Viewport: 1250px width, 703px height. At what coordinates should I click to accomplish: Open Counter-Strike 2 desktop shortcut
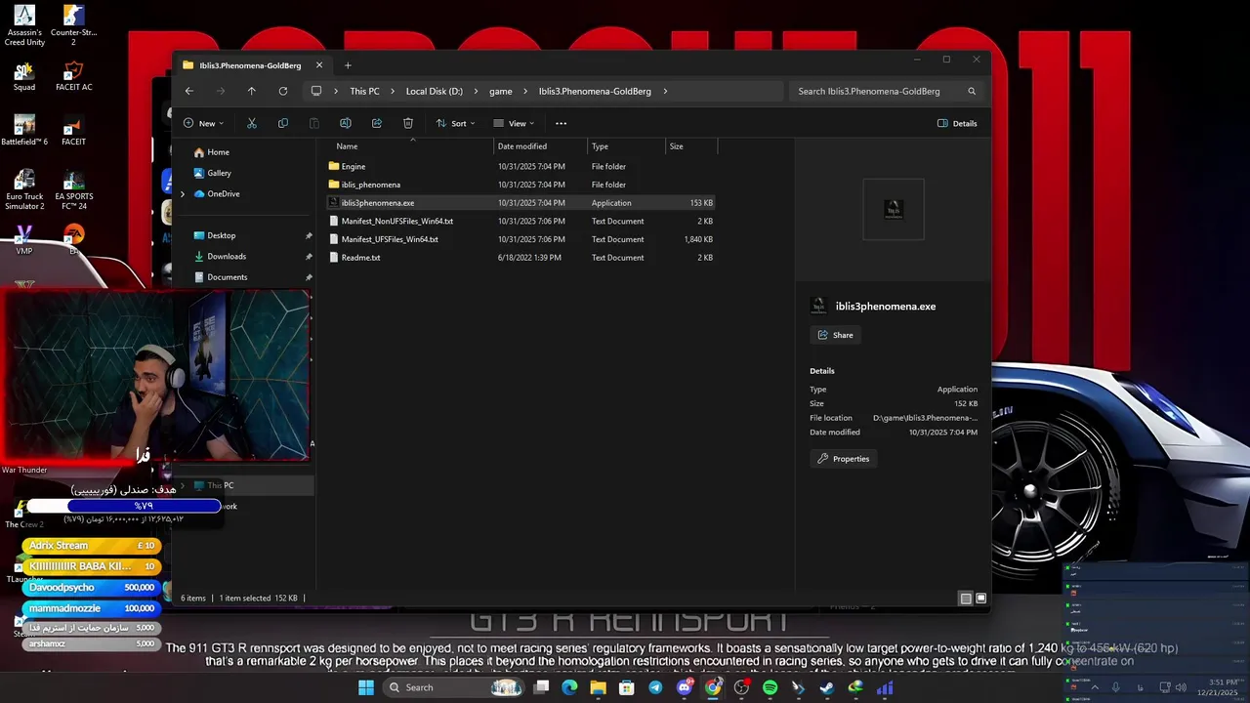[73, 25]
